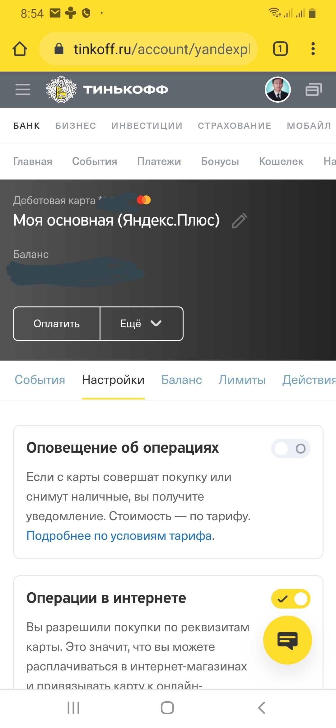The width and height of the screenshot is (336, 728).
Task: Tap the cards stack icon in header
Action: click(x=313, y=90)
